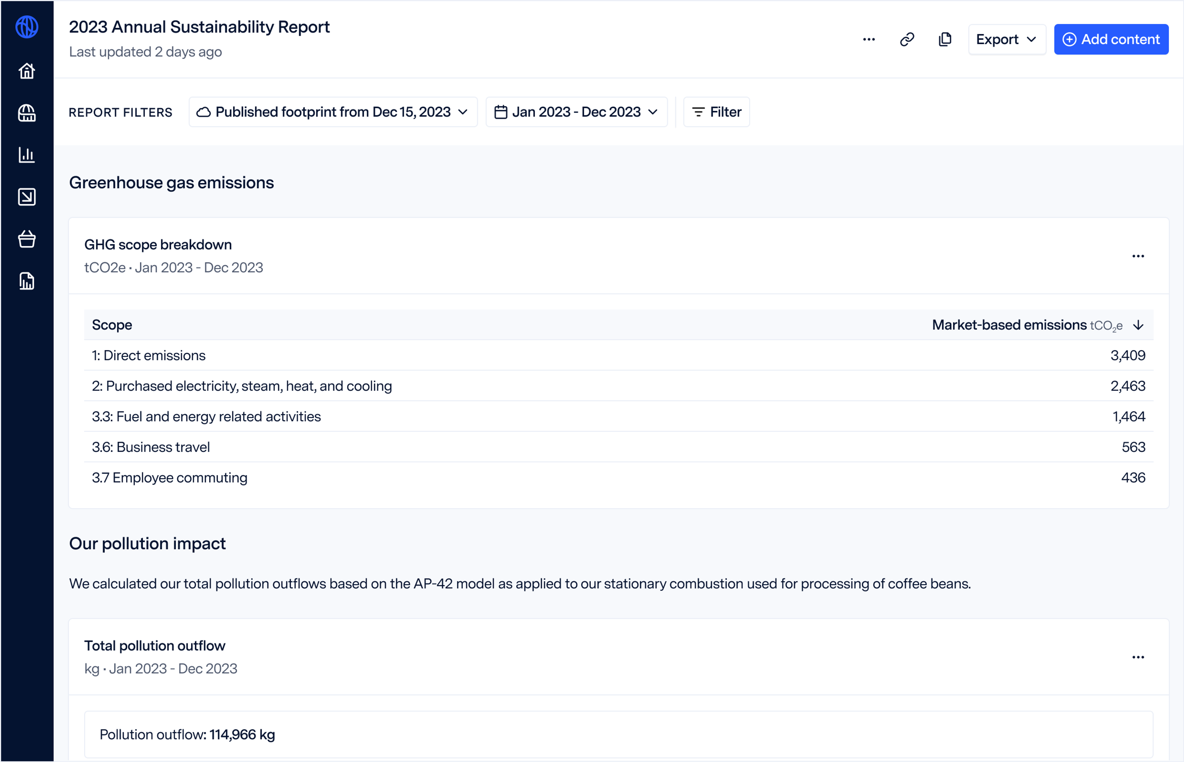Click the diagonal arrow box sidebar icon
Viewport: 1184px width, 762px height.
27,197
